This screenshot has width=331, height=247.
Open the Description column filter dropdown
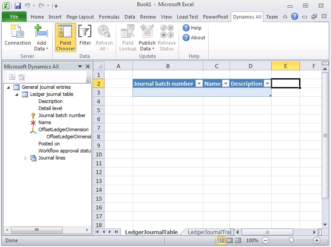point(267,84)
